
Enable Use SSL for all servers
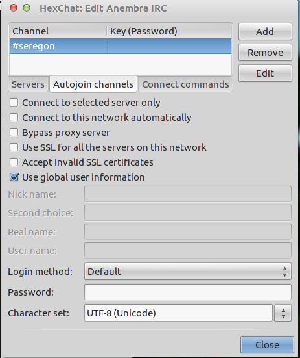(14, 147)
